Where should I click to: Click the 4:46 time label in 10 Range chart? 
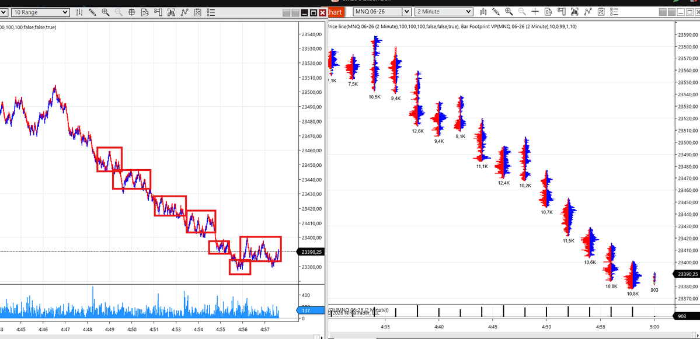[x=43, y=330]
